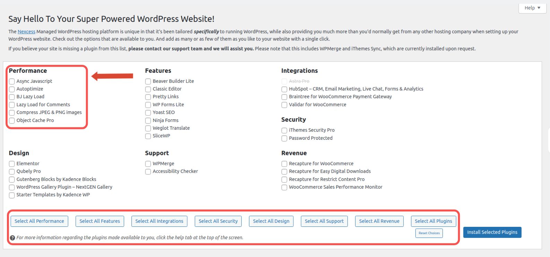
Task: Tick the Elementor checkbox
Action: click(12, 164)
